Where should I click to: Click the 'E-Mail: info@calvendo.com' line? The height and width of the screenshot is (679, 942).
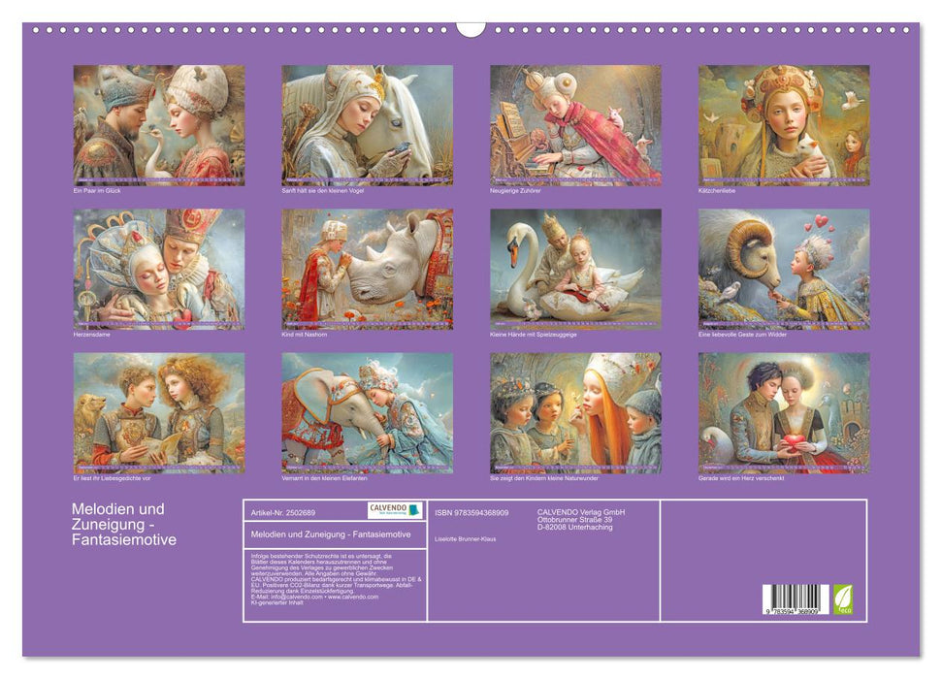tap(314, 598)
